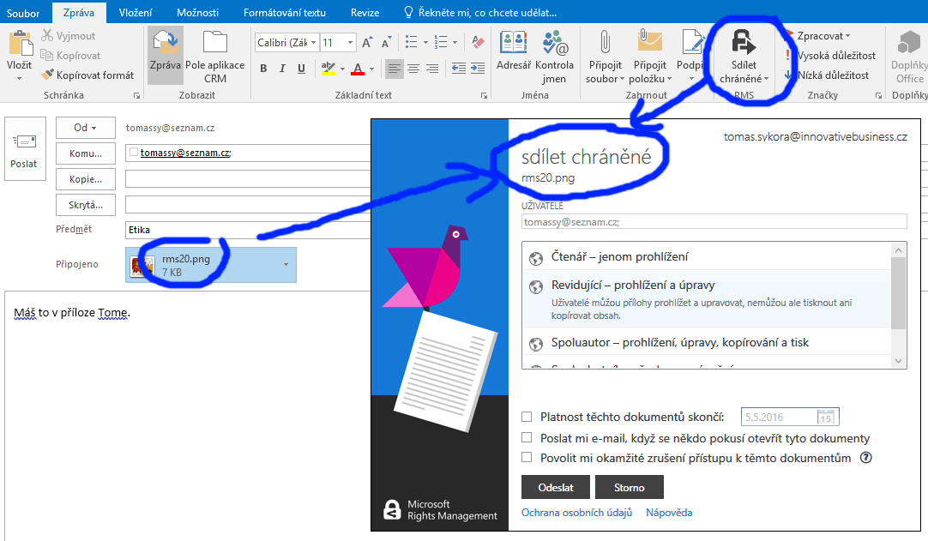Click the Sdílet chráněné lock icon
The width and height of the screenshot is (928, 541).
pyautogui.click(x=744, y=43)
